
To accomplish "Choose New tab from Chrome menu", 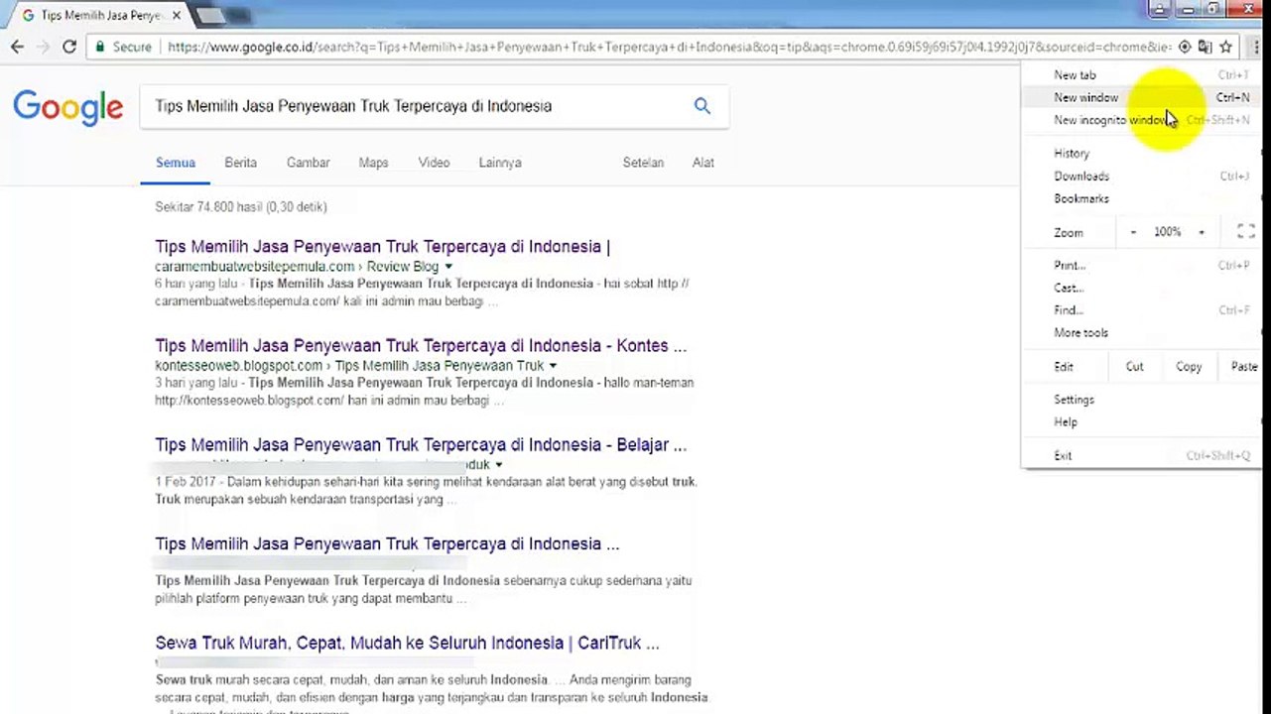I will 1141,75.
